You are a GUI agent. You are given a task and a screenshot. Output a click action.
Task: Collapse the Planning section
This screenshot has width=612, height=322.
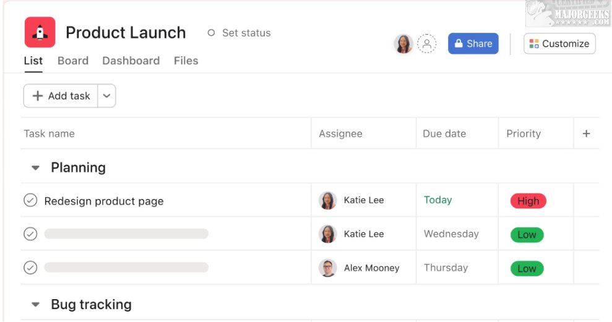pyautogui.click(x=36, y=168)
